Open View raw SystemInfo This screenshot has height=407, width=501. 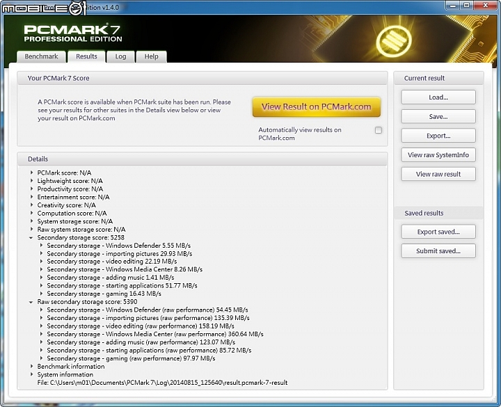coord(438,155)
